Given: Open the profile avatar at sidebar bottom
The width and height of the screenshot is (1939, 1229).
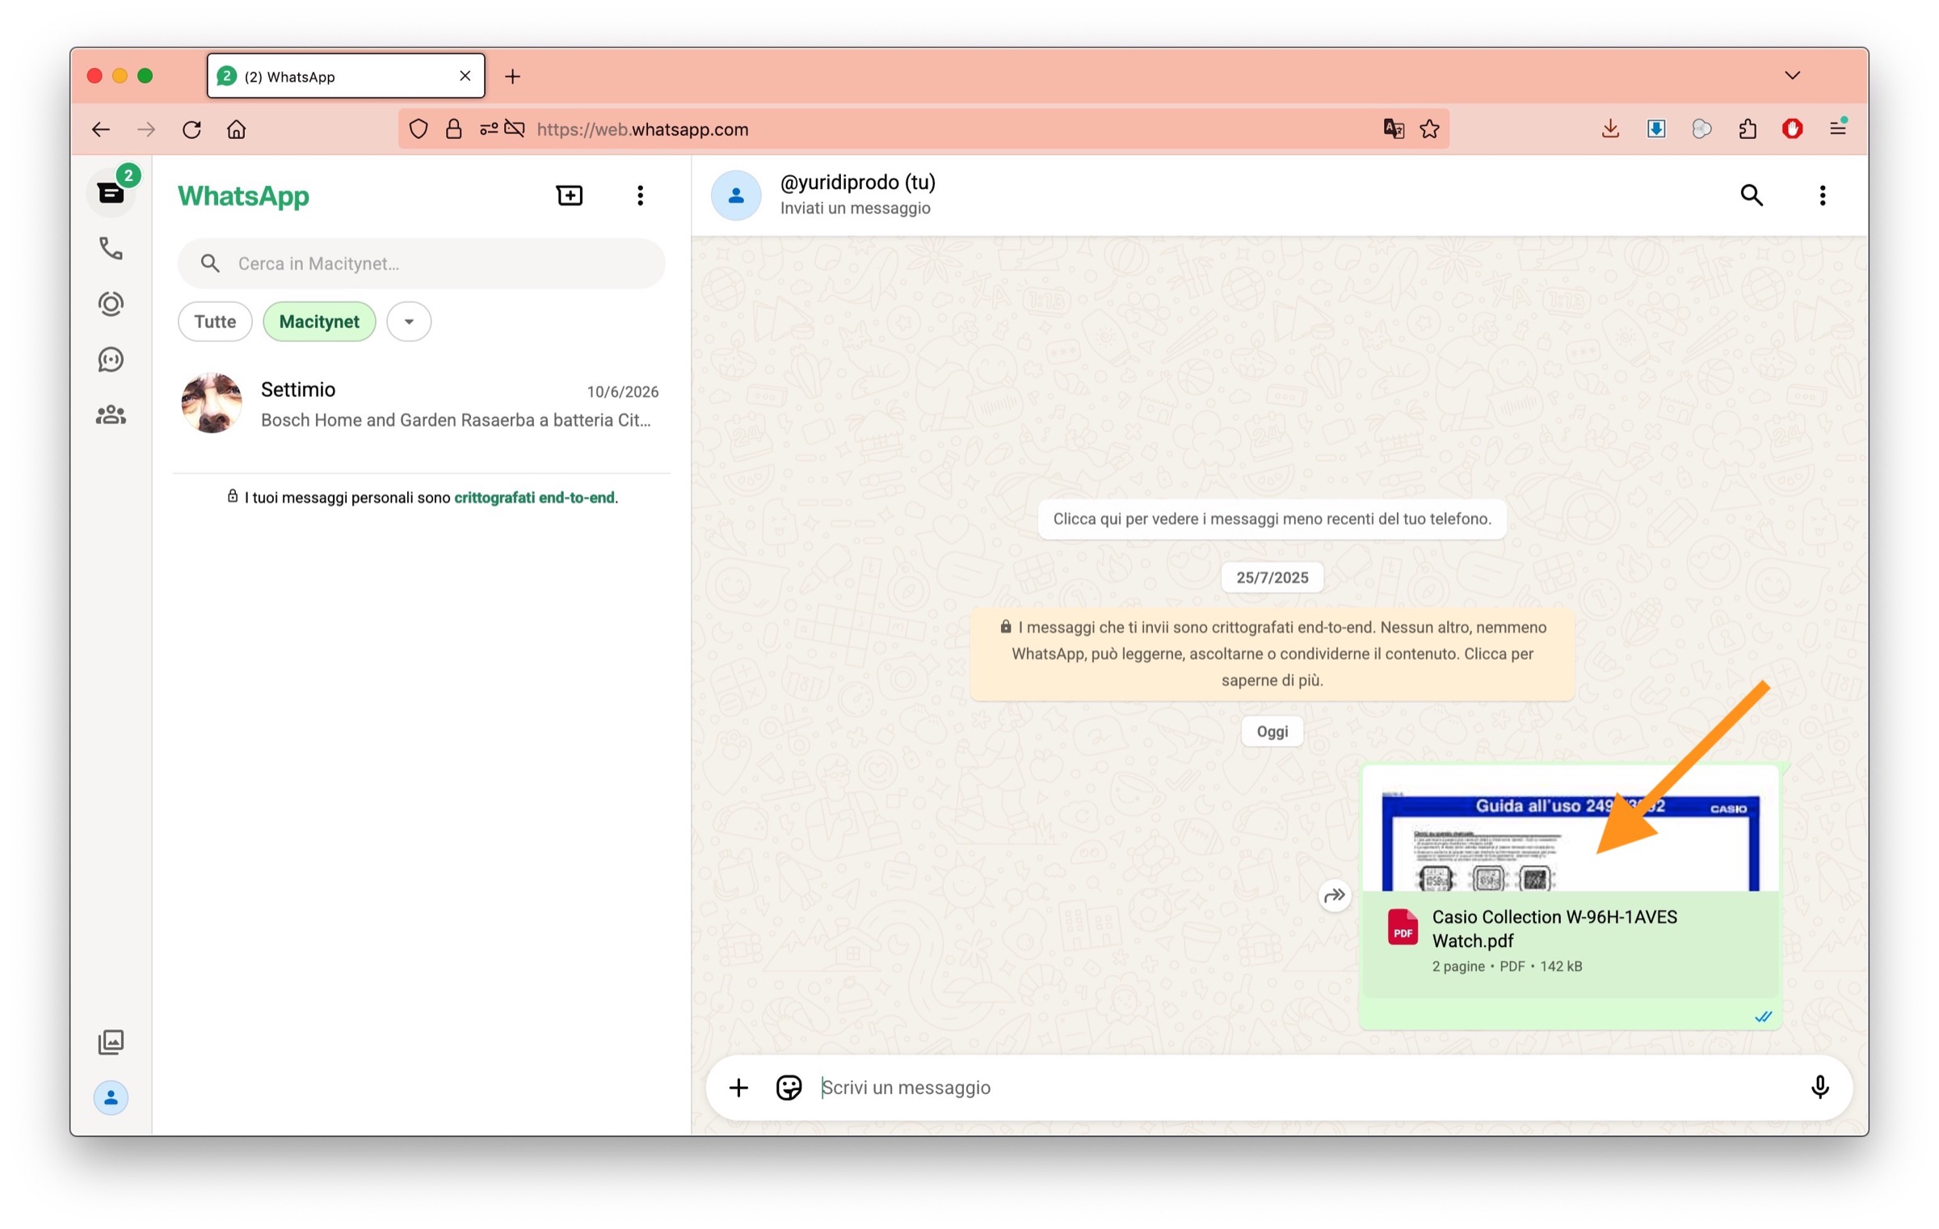Looking at the screenshot, I should point(111,1098).
